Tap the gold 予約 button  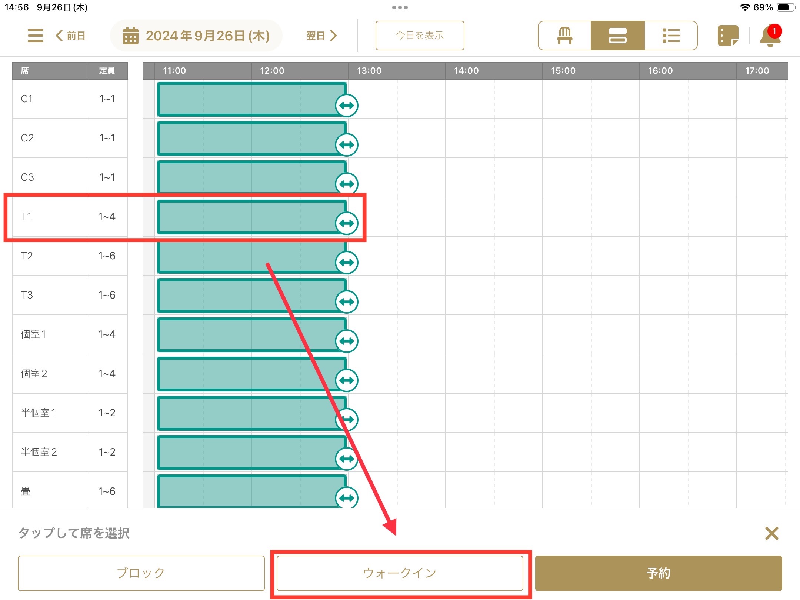658,573
